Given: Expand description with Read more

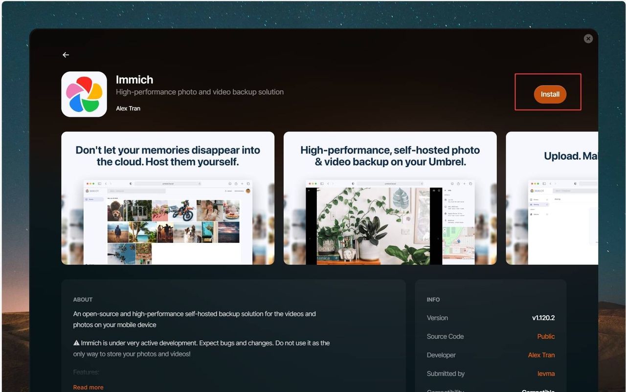Looking at the screenshot, I should (88, 387).
